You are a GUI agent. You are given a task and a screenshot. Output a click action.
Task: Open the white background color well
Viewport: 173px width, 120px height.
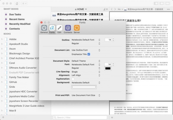coord(84,87)
